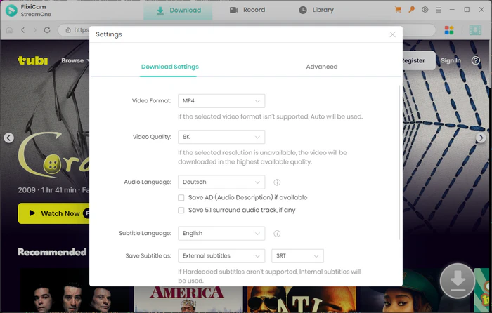Viewport: 492px width, 313px height.
Task: Open the SRT subtitle format dropdown
Action: tap(297, 255)
